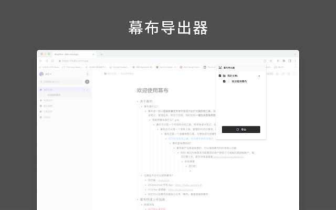Open the GrangerHuaBan bookmark
This screenshot has width=336, height=210.
[x=120, y=67]
